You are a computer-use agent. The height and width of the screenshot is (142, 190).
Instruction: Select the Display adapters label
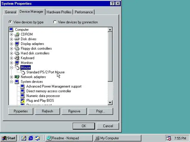click(32, 44)
